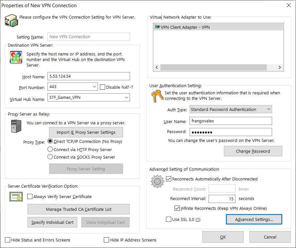Toggle Infinite Reconnects checkbox

[x=177, y=208]
